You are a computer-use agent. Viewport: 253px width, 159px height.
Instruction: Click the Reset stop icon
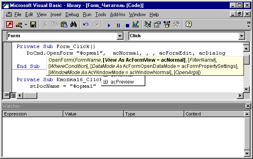click(128, 25)
